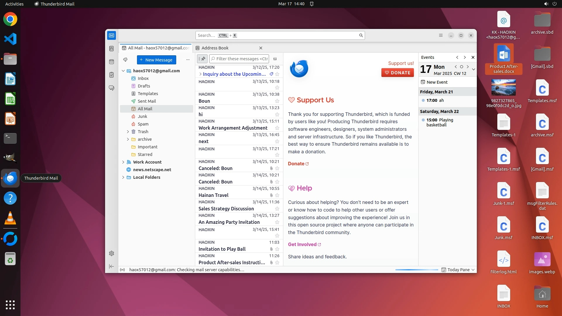Click the Get Involved link
Screen dimensions: 562x316
point(302,245)
